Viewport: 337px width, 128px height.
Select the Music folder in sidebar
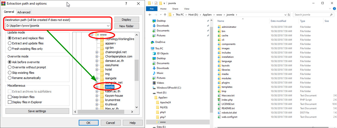(160, 73)
